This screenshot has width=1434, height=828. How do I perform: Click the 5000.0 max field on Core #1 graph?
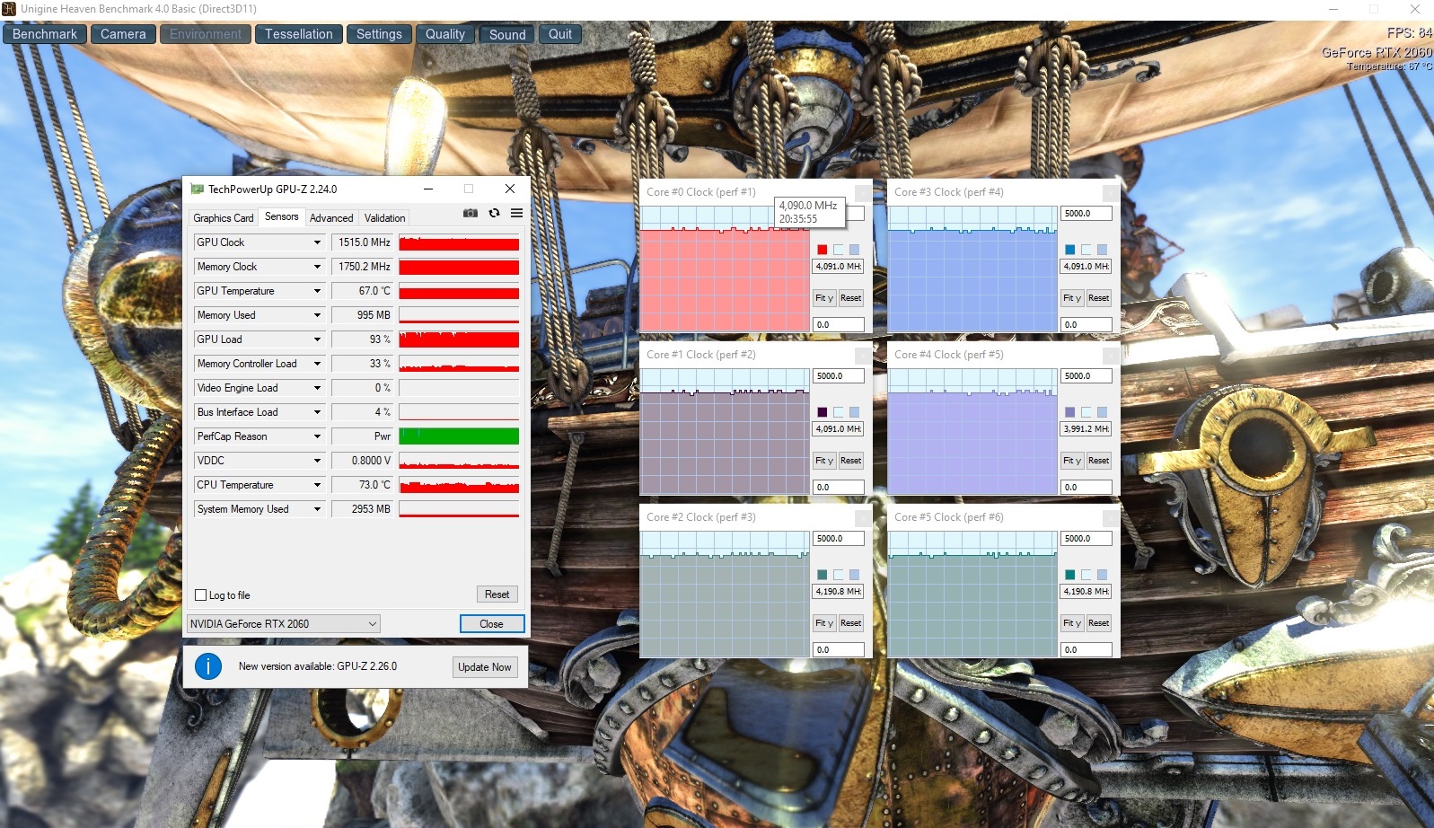pos(839,376)
